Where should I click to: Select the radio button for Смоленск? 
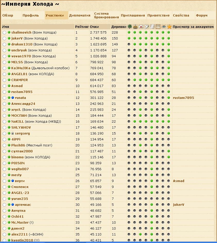4,187
